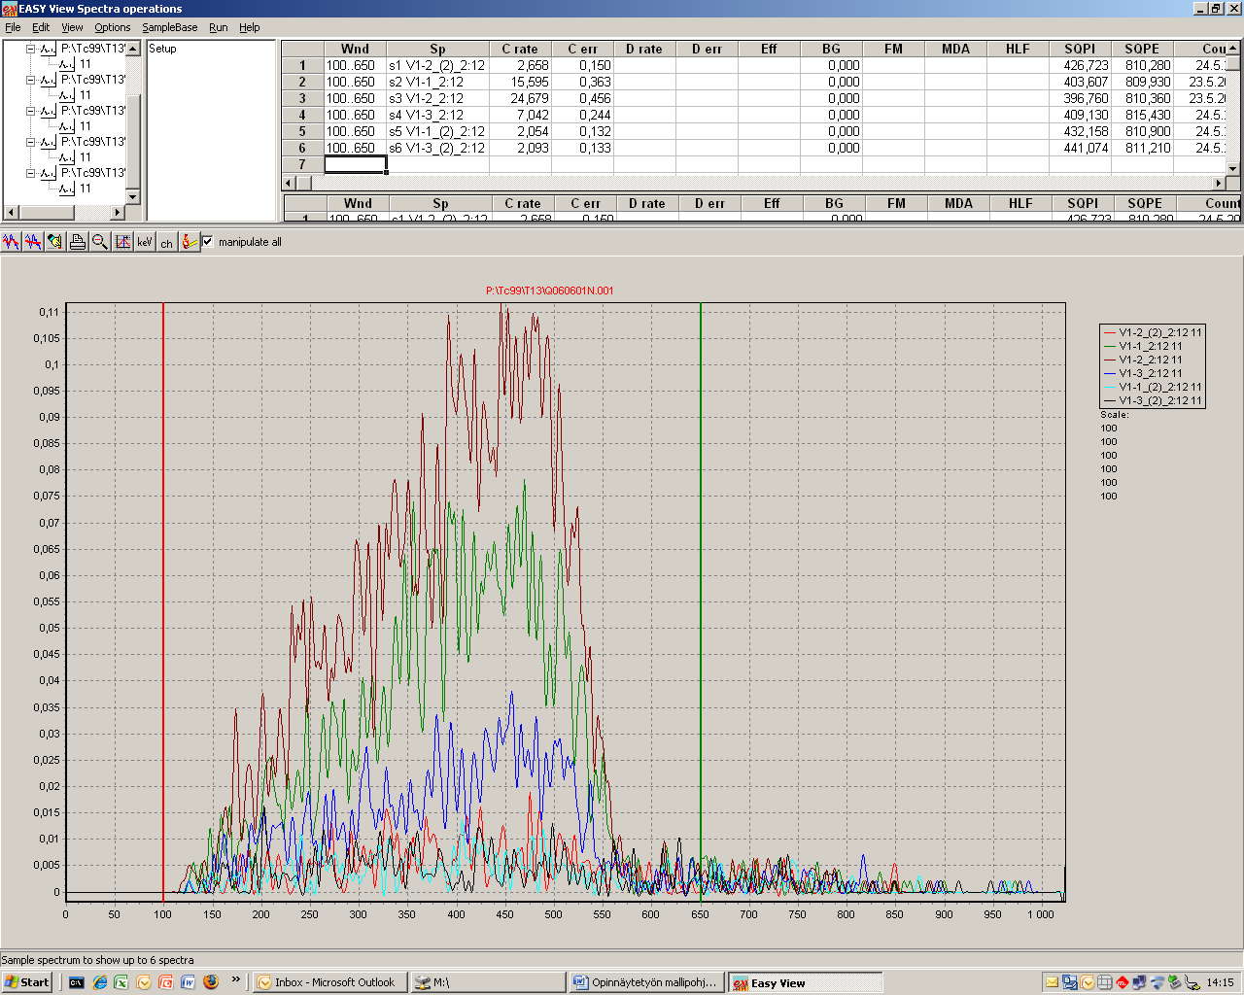Open the SampleBase menu
The image size is (1244, 995).
[x=170, y=27]
